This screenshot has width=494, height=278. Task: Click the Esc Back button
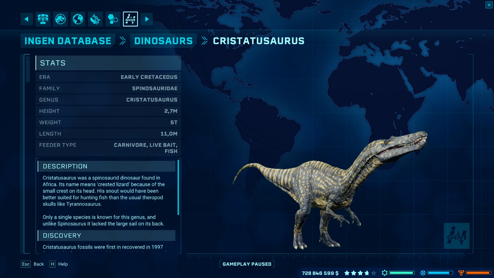(32, 264)
